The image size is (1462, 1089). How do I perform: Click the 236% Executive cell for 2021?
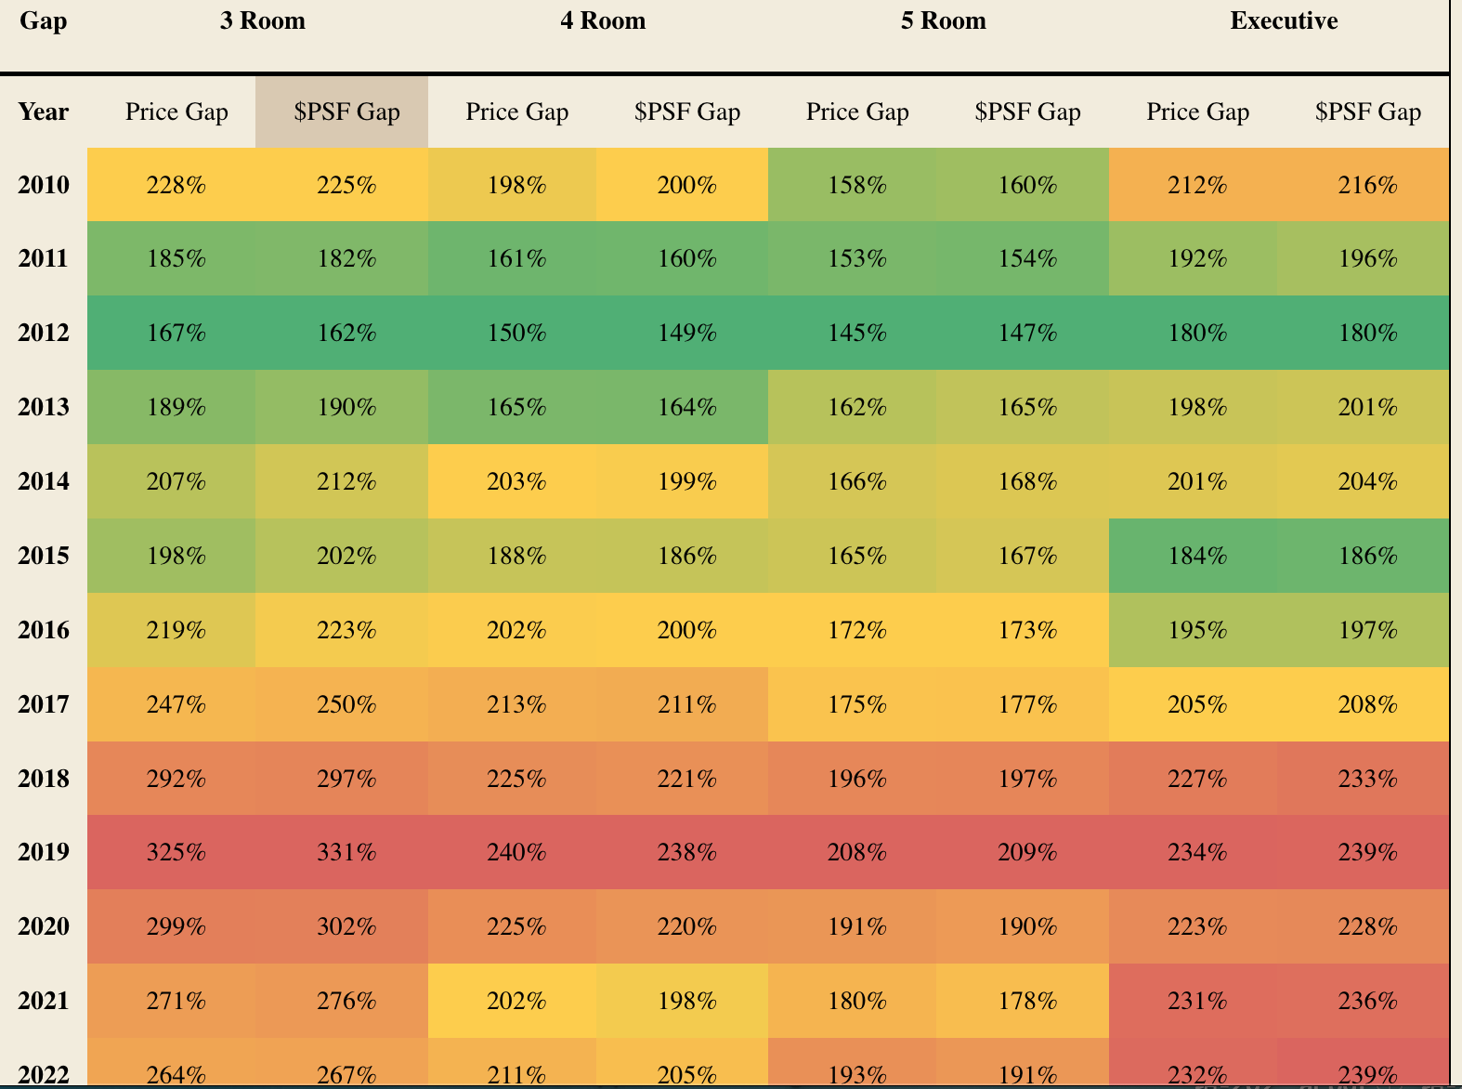tap(1367, 1001)
